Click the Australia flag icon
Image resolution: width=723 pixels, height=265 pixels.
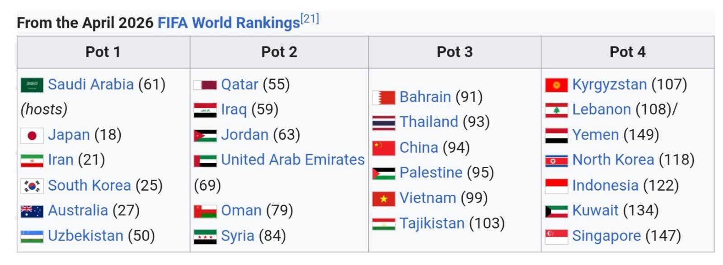point(32,211)
